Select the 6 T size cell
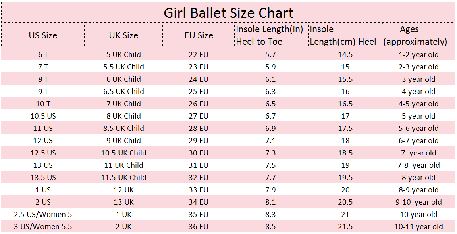This screenshot has height=234, width=457. tap(43, 55)
